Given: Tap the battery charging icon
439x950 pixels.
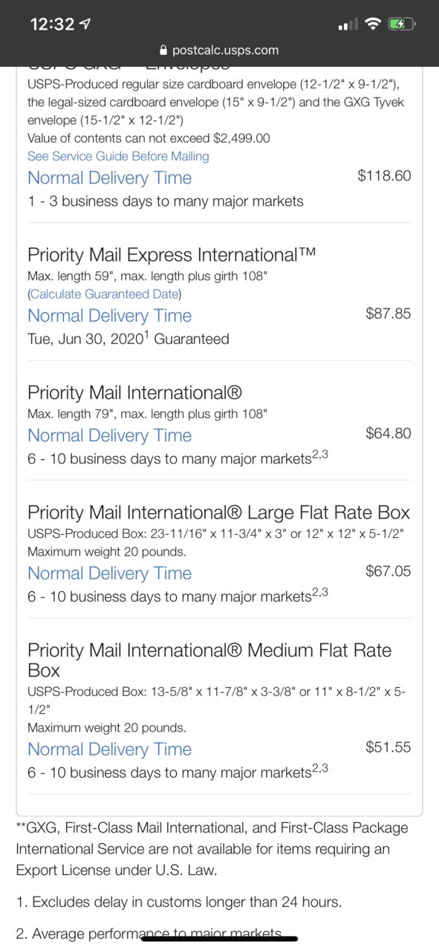Looking at the screenshot, I should 401,24.
